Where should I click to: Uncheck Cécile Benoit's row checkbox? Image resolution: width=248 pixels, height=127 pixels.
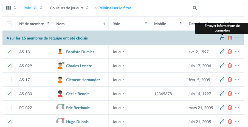[x=9, y=94]
